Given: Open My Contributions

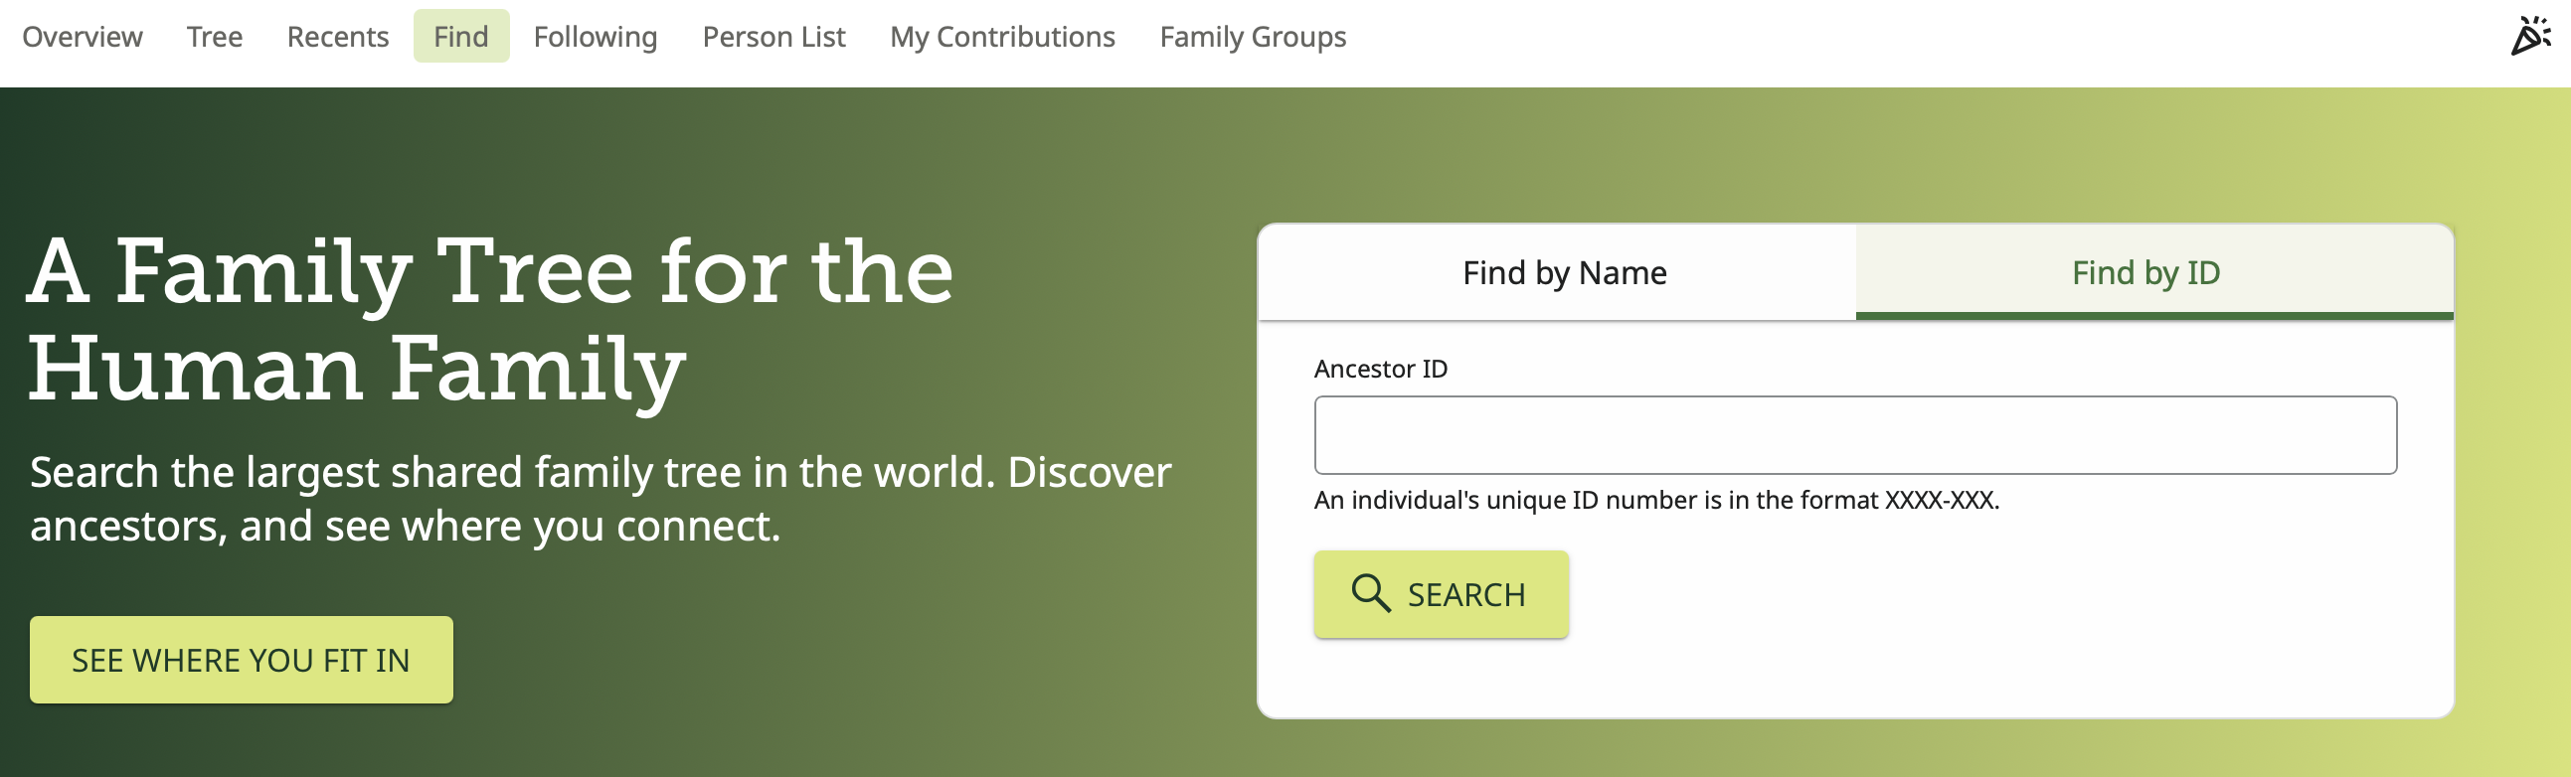Looking at the screenshot, I should pyautogui.click(x=1002, y=37).
